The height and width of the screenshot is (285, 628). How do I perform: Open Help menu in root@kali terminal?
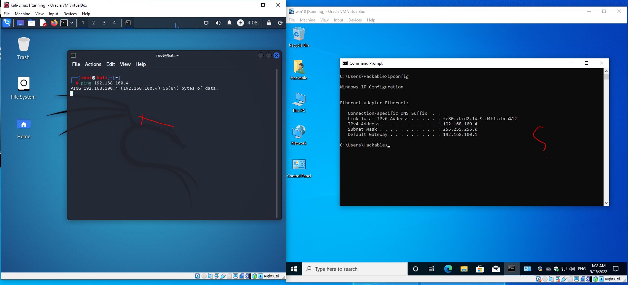tap(141, 64)
